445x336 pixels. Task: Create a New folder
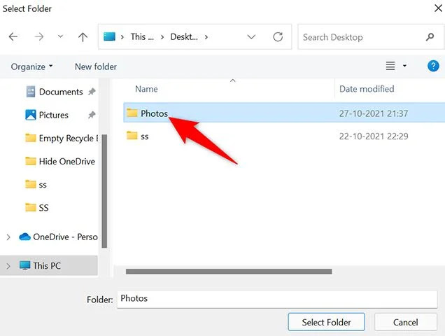click(96, 66)
